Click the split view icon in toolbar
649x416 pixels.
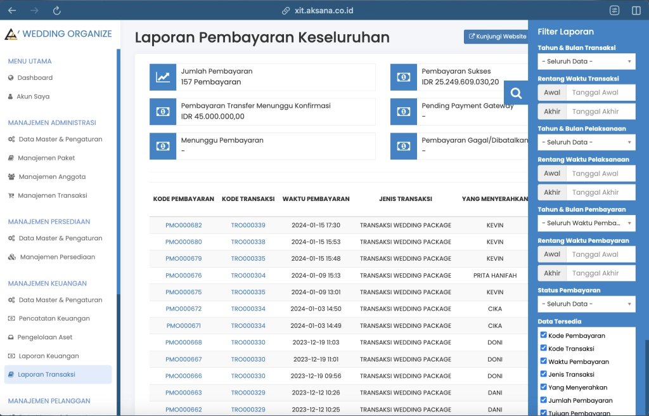[637, 10]
